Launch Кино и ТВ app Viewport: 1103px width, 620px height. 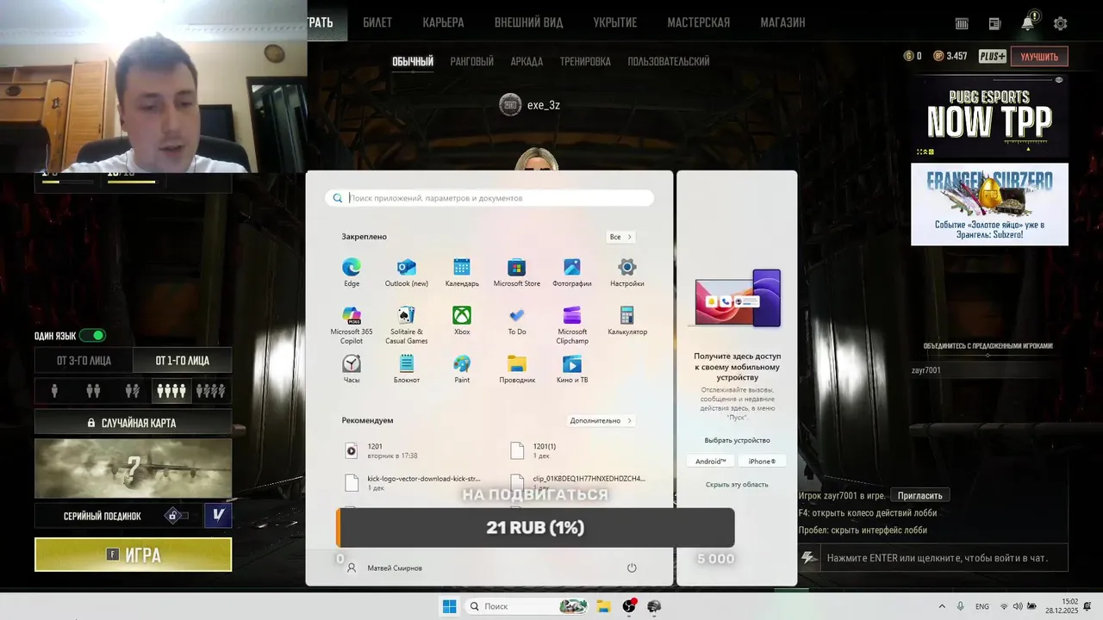coord(572,369)
